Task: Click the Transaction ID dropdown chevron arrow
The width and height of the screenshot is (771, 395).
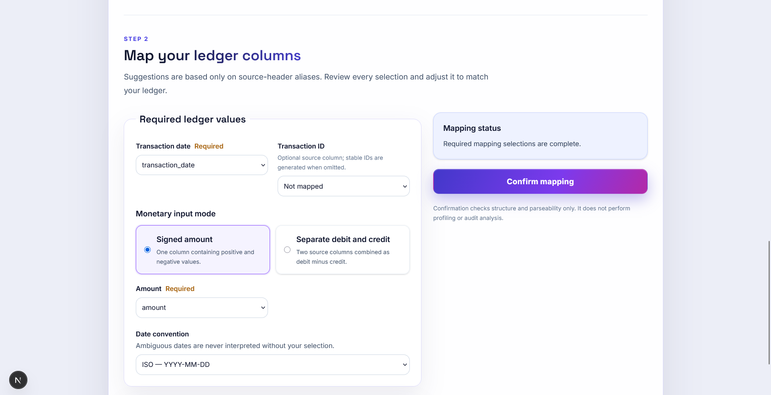Action: tap(405, 186)
